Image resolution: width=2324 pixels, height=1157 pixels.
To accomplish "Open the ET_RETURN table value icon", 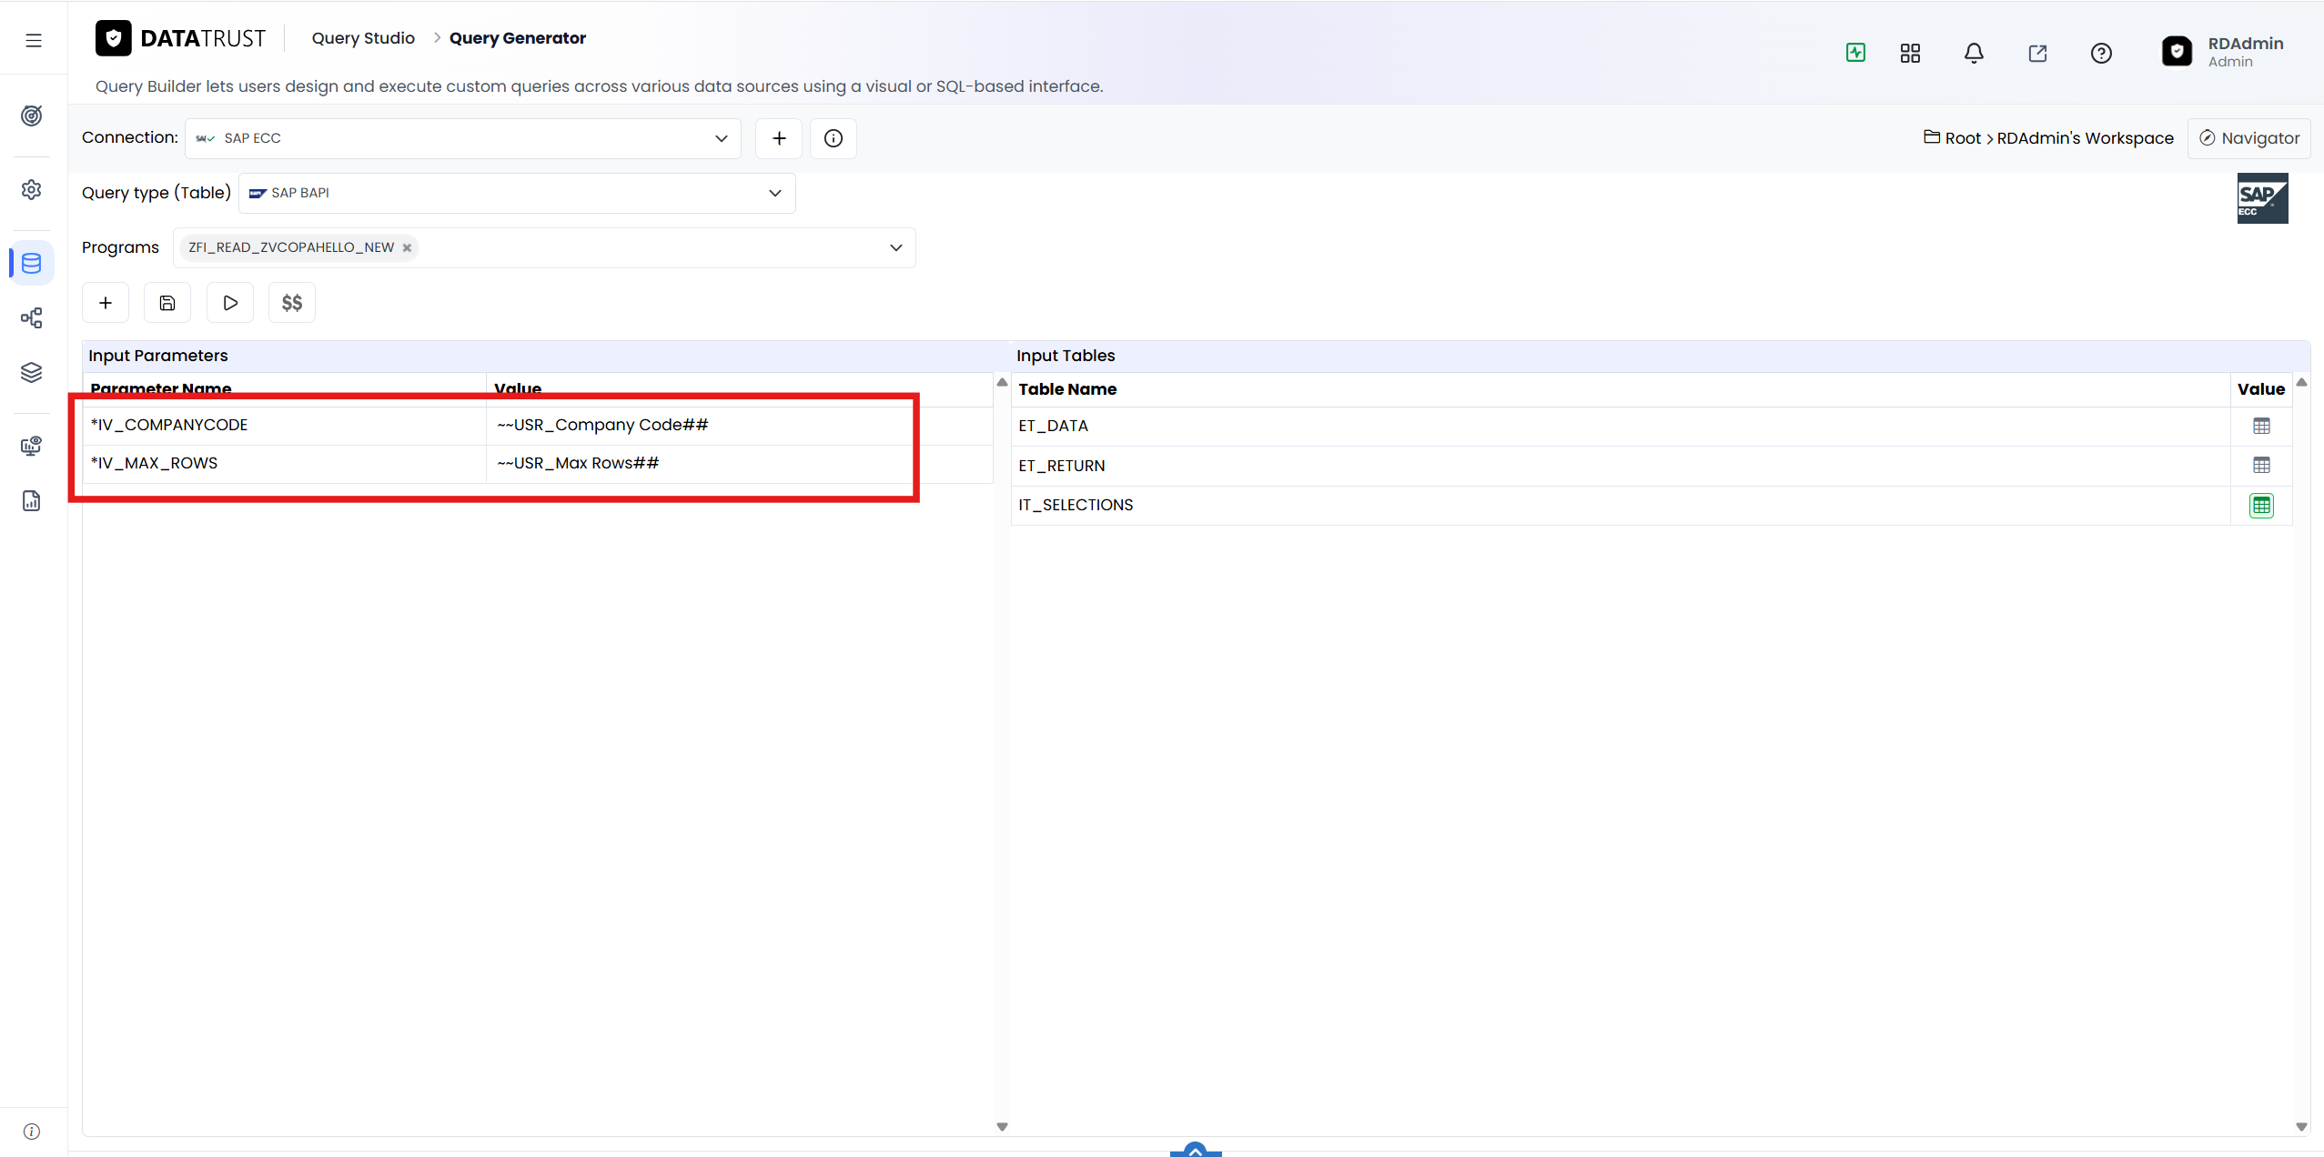I will 2261,465.
